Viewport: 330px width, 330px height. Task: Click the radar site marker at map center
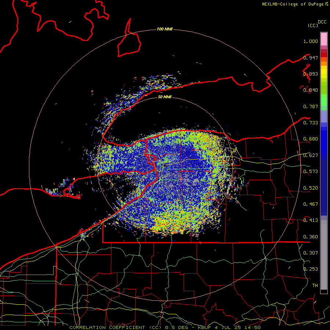pos(165,165)
